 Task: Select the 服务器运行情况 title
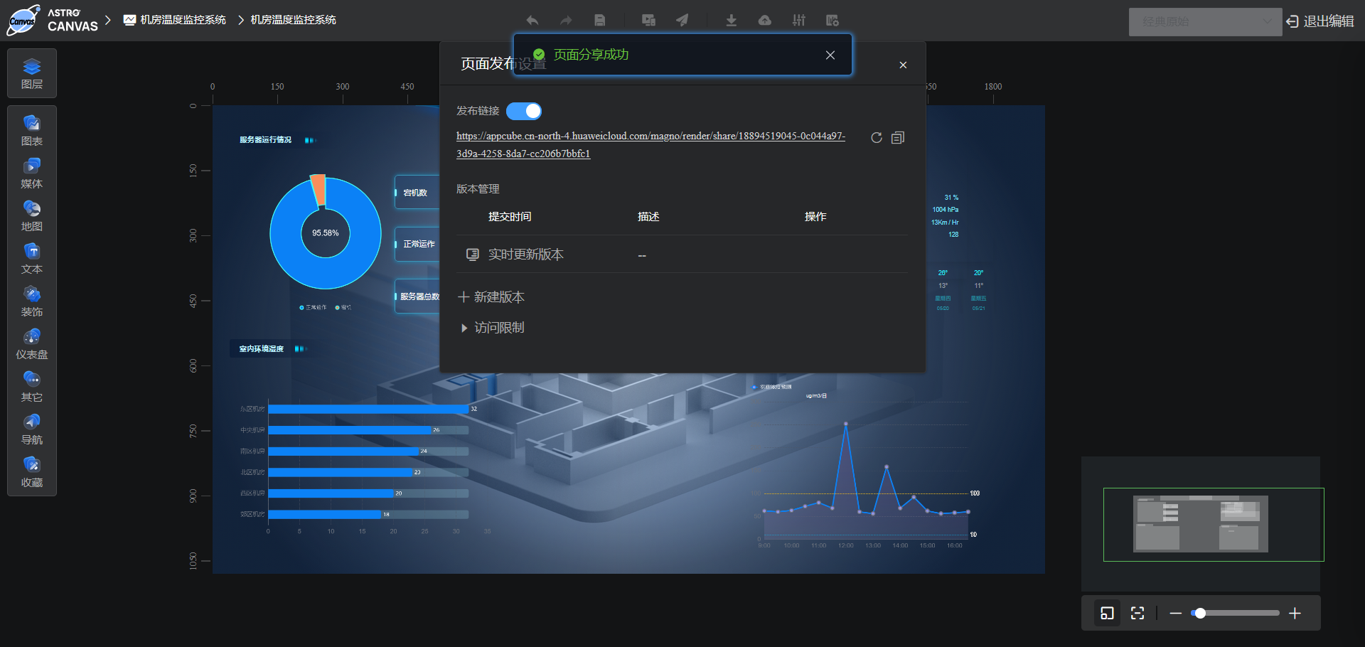[x=266, y=140]
